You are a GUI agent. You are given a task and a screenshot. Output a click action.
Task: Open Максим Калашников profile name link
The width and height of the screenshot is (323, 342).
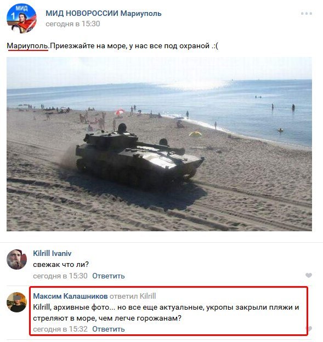(x=70, y=296)
